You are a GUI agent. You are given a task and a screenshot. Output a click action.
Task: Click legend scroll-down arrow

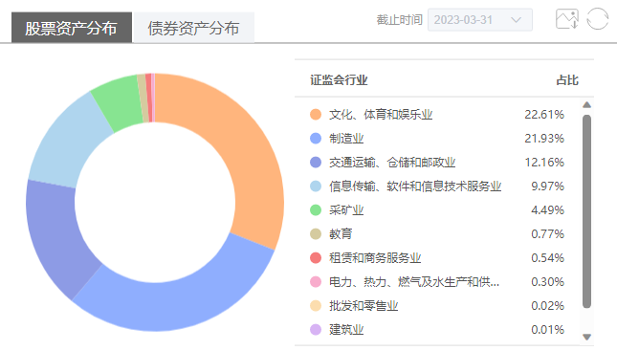586,337
